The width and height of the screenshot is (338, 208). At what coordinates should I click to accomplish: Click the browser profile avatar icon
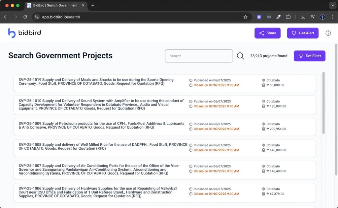(x=322, y=17)
